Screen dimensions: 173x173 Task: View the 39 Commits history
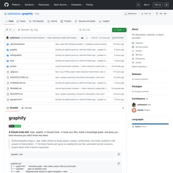[118, 38]
